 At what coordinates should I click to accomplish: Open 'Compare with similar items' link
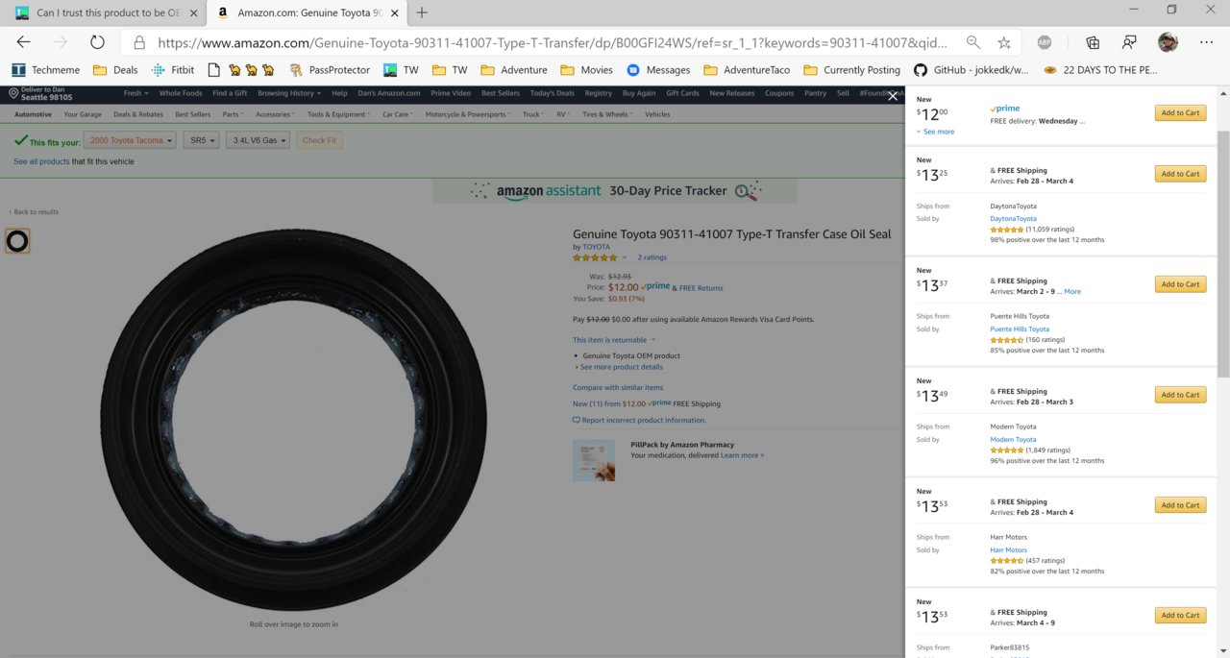(618, 388)
